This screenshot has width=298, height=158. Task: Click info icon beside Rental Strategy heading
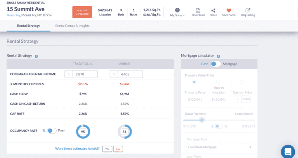(36, 56)
